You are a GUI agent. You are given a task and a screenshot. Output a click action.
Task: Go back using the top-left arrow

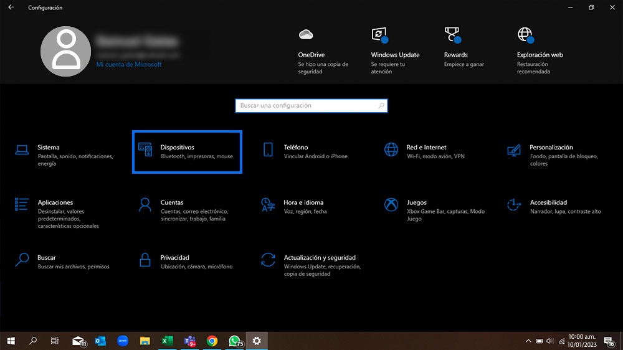coord(11,7)
